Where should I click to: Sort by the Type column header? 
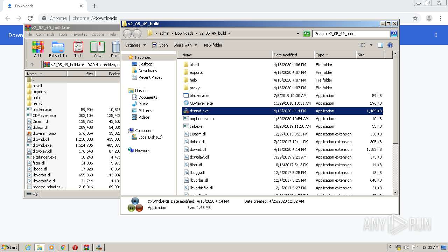pos(335,55)
